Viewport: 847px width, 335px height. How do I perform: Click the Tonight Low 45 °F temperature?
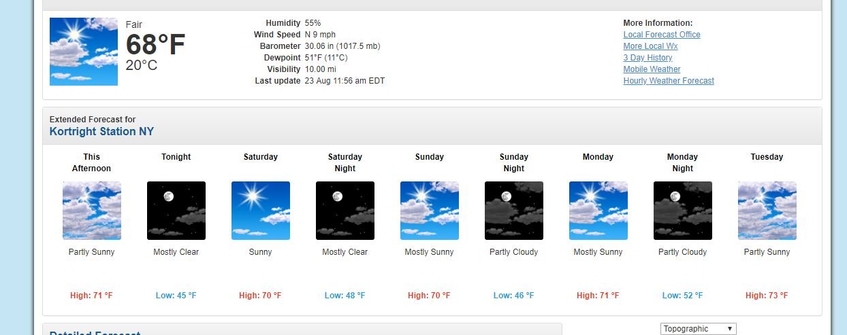[176, 296]
